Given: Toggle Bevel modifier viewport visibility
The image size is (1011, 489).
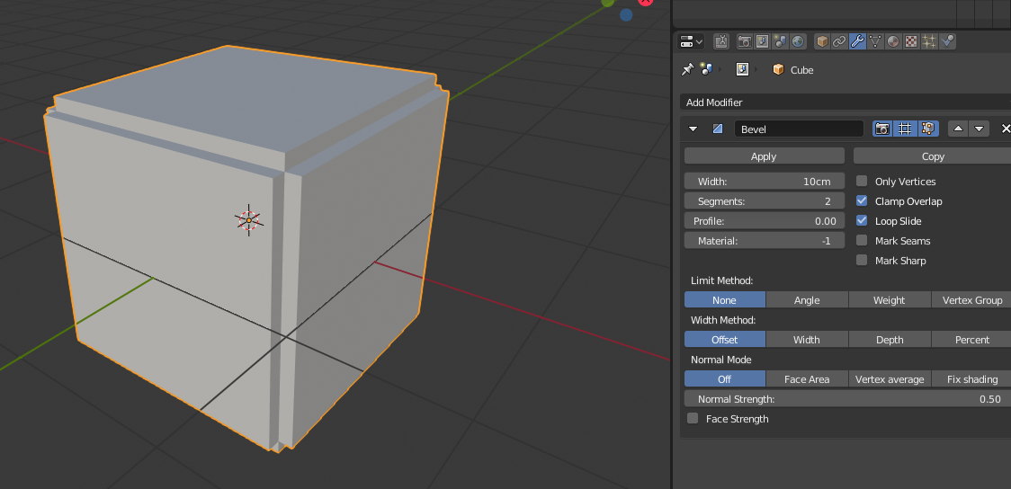Looking at the screenshot, I should (905, 129).
